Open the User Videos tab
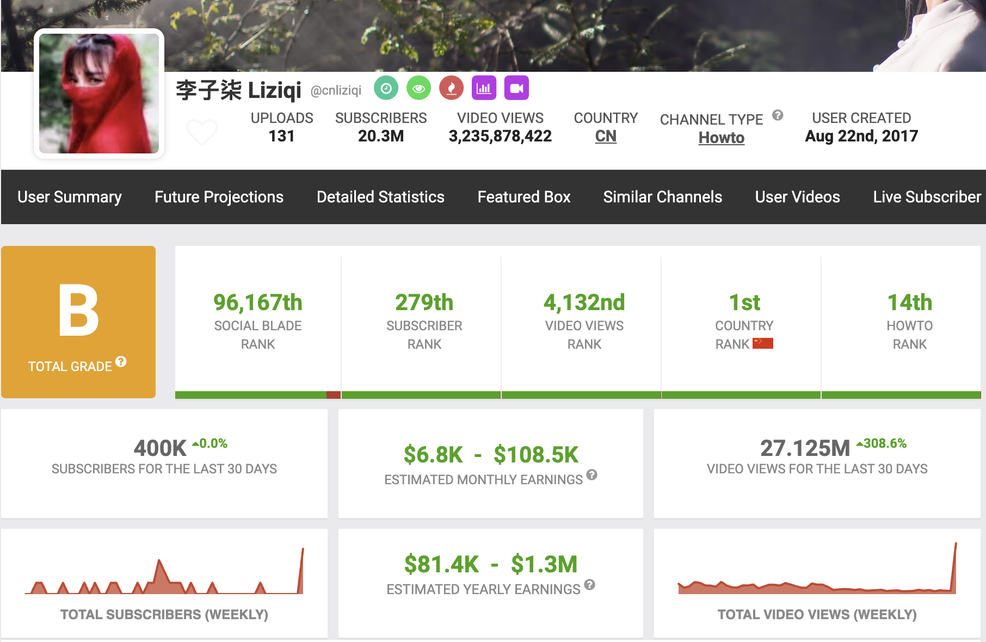986x642 pixels. [x=798, y=197]
